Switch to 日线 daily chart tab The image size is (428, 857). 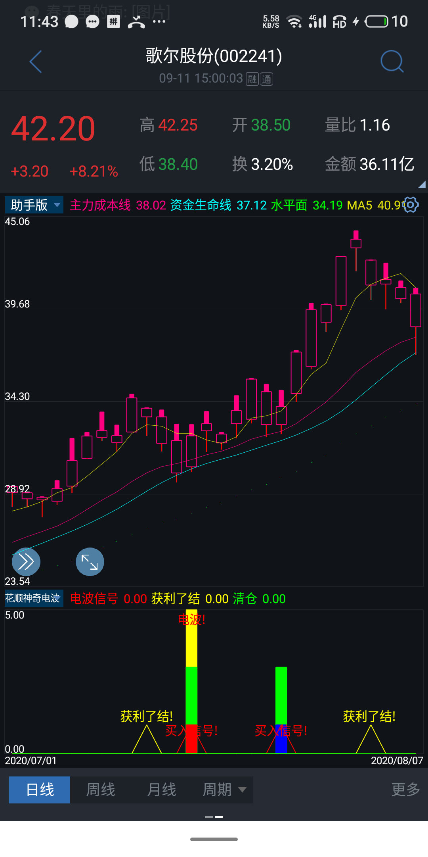[x=40, y=790]
